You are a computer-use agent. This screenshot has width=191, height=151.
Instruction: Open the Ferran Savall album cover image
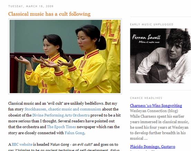(x=160, y=56)
